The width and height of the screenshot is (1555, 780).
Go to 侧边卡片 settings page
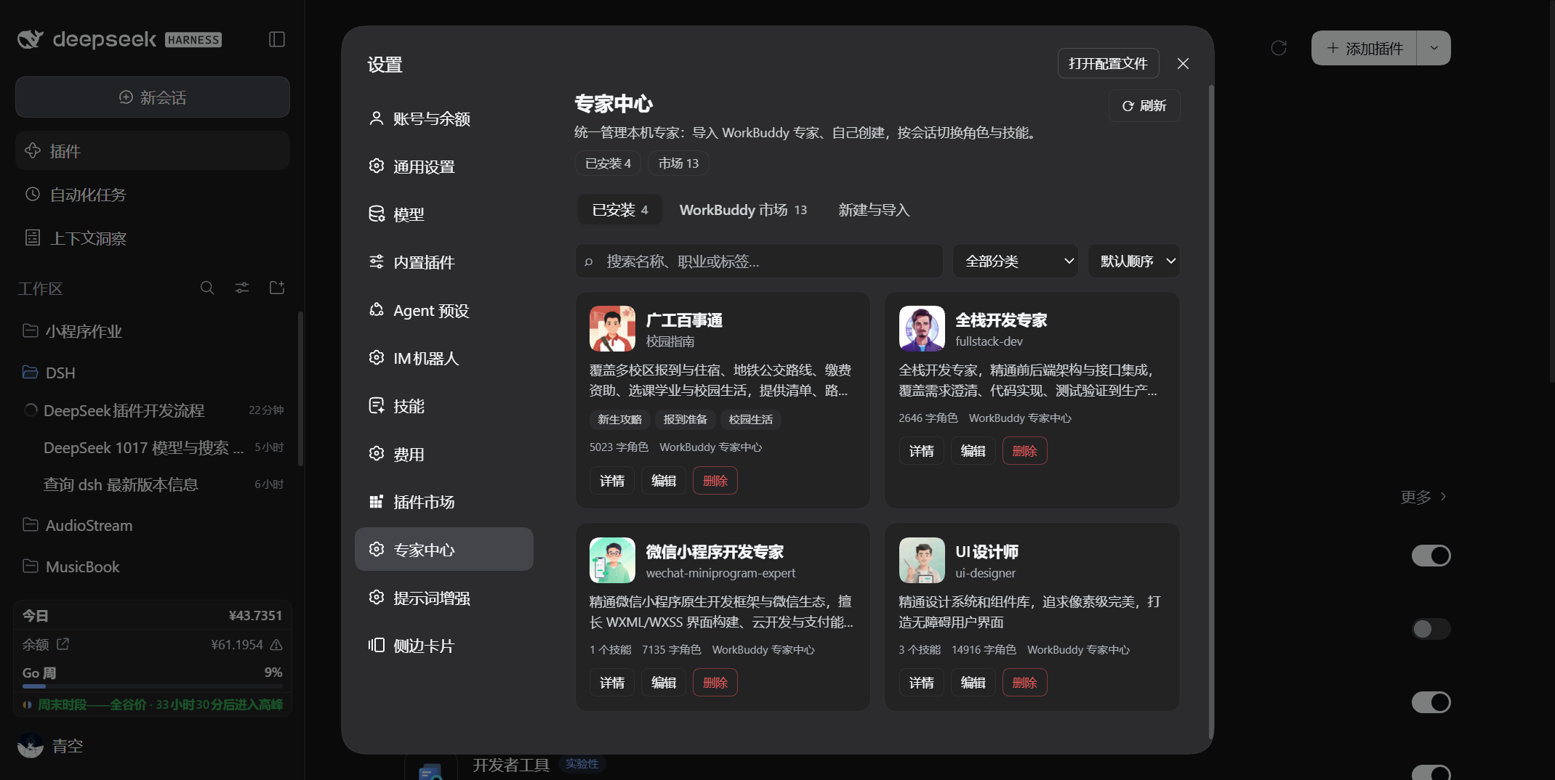tap(443, 646)
